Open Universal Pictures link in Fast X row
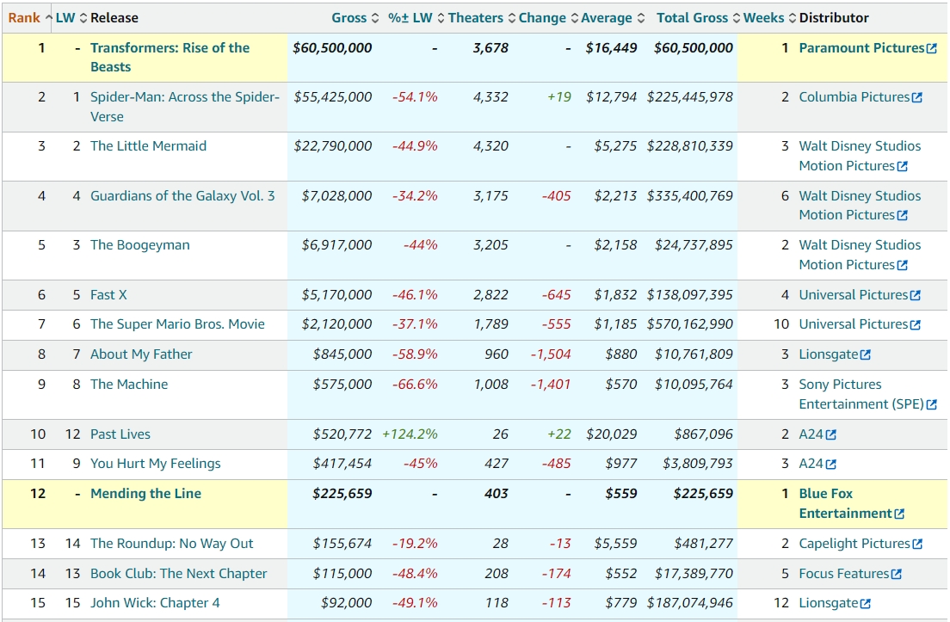 854,295
